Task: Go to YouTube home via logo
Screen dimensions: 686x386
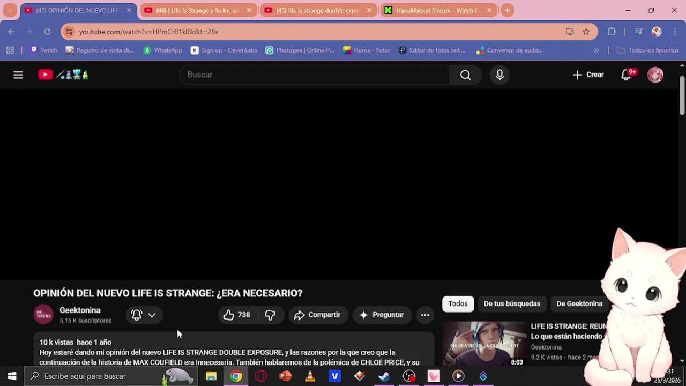Action: coord(63,75)
